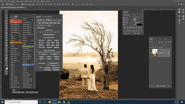Click Raya Pro Undo button

coord(40,23)
